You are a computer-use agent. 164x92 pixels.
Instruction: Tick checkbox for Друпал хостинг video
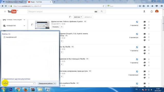(32, 25)
